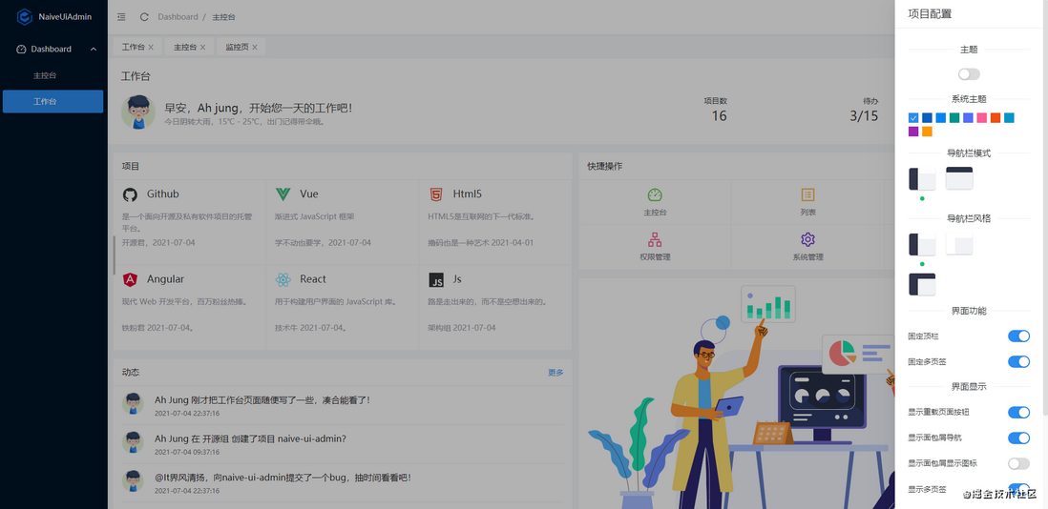Click the Ah jung avatar in greeting header
Screen dimensions: 1048x509
tap(138, 112)
